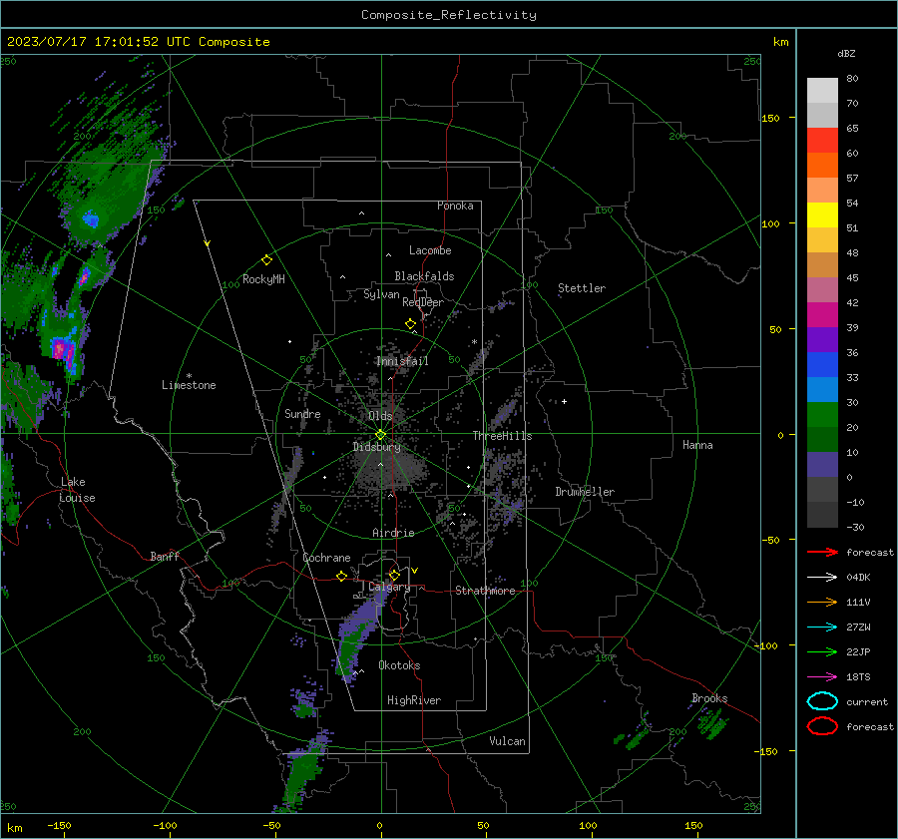Click the Vulcan label
The image size is (898, 839).
click(x=507, y=741)
